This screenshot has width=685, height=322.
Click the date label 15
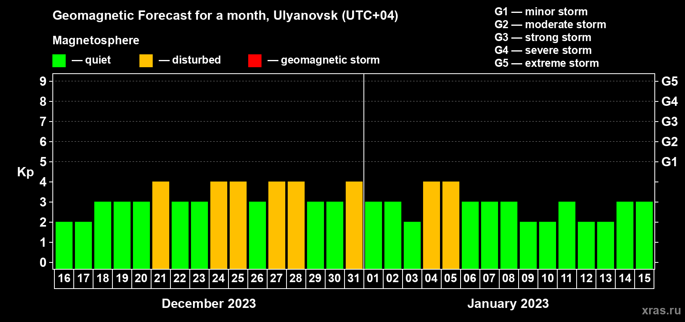pyautogui.click(x=644, y=278)
